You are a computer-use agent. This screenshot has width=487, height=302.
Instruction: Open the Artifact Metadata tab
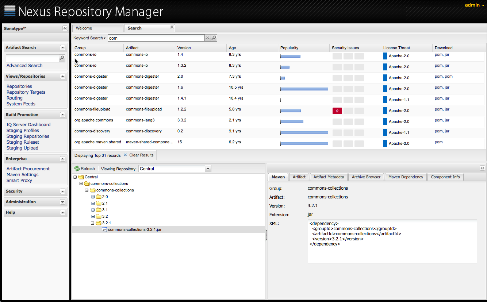pos(329,177)
